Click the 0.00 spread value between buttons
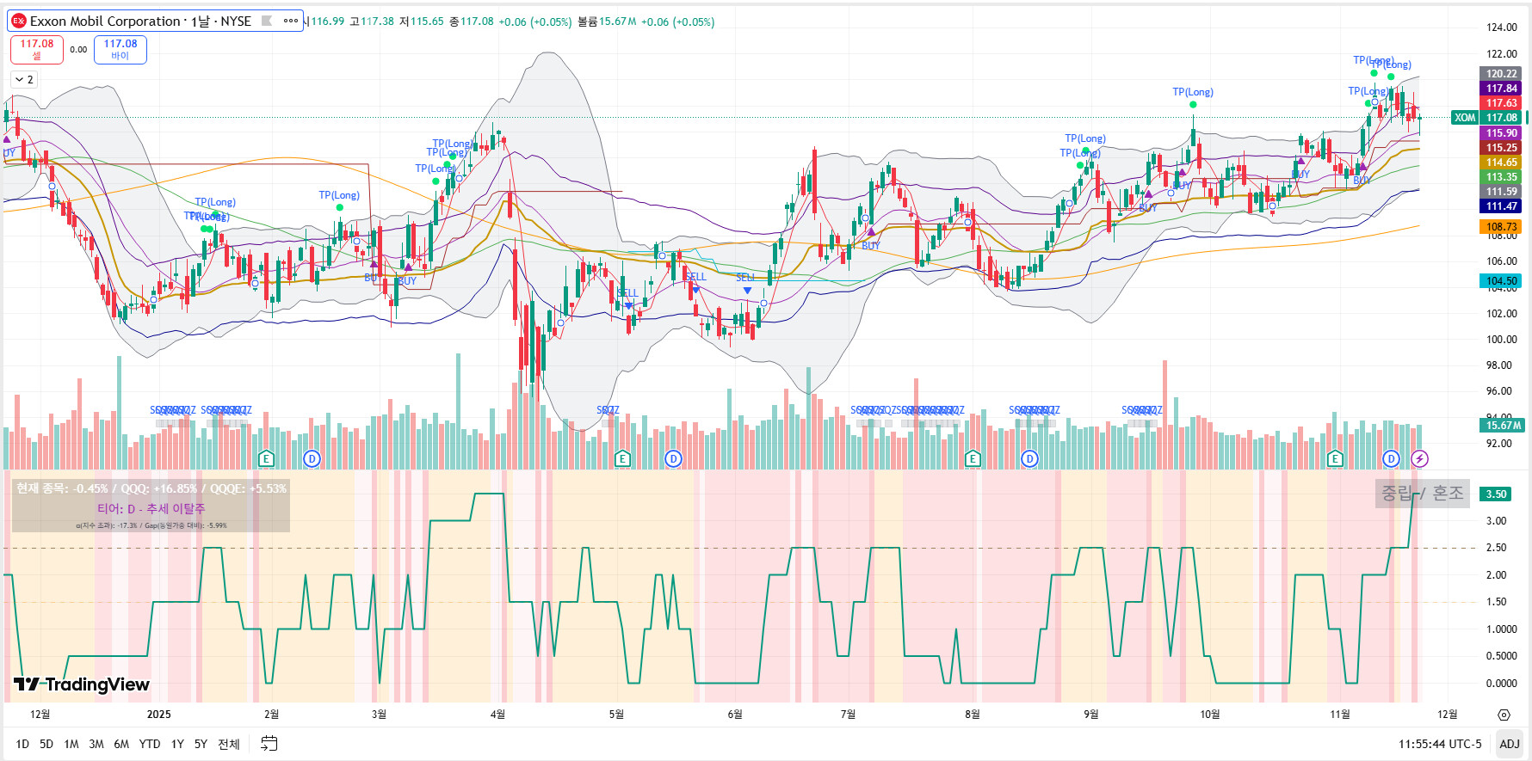1532x761 pixels. tap(78, 50)
